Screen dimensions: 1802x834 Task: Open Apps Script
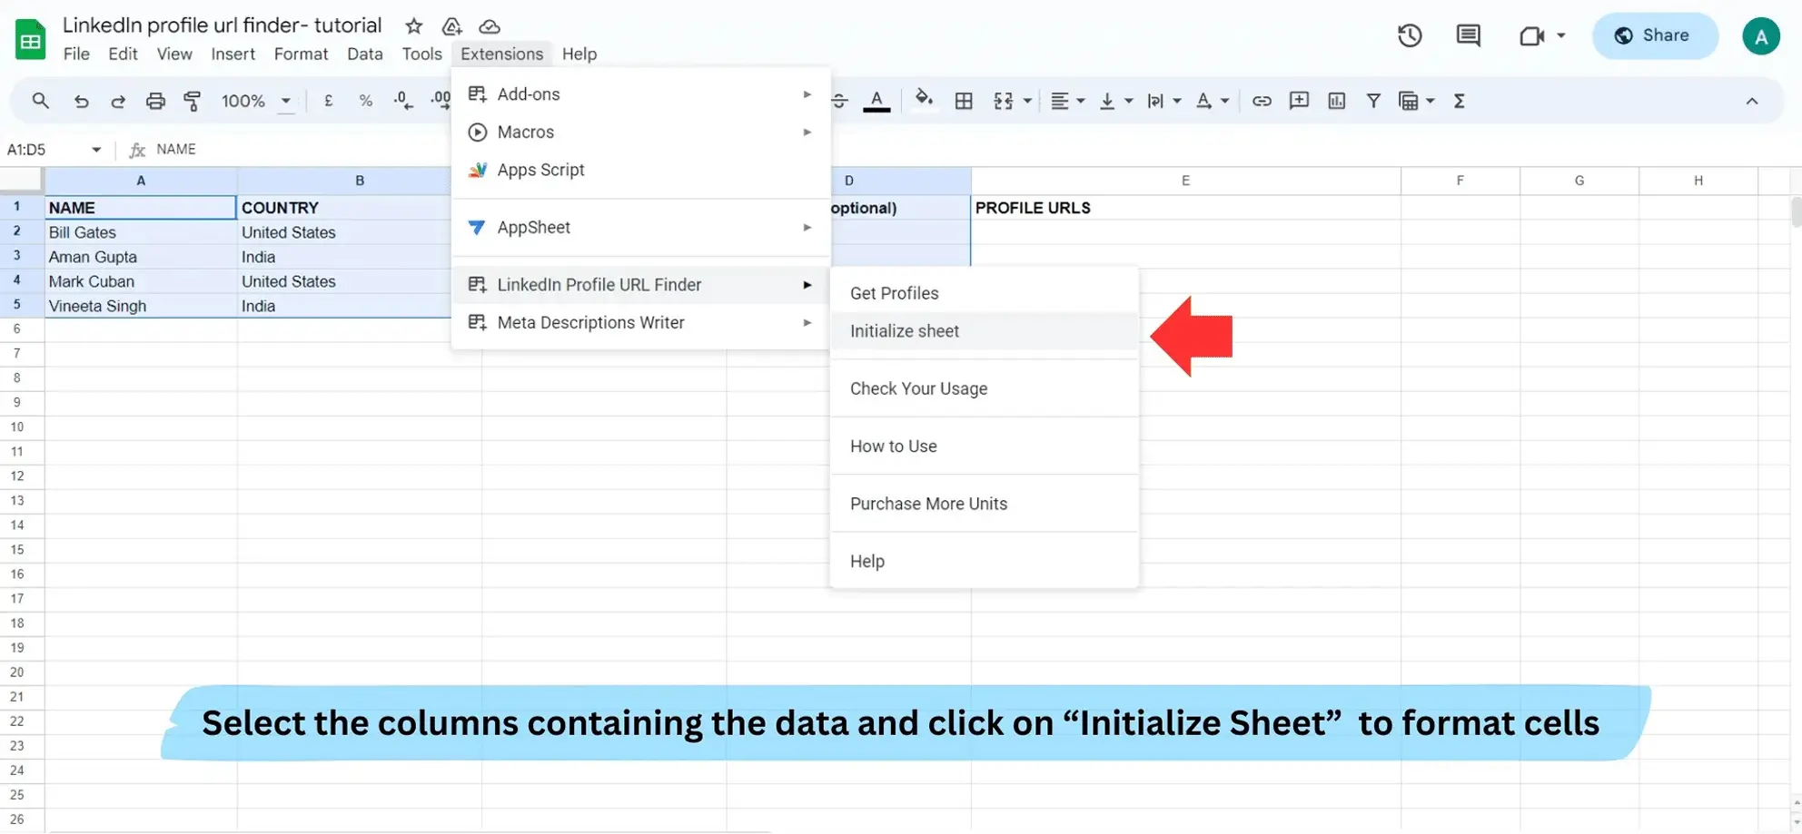pyautogui.click(x=641, y=171)
